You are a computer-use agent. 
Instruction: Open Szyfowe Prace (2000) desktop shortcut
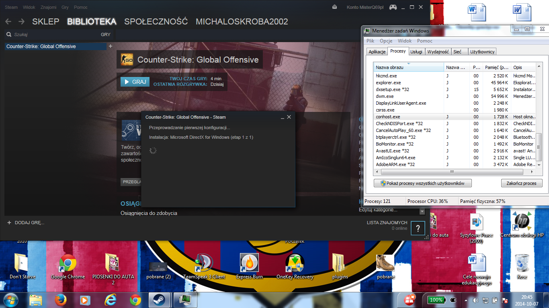tap(477, 228)
